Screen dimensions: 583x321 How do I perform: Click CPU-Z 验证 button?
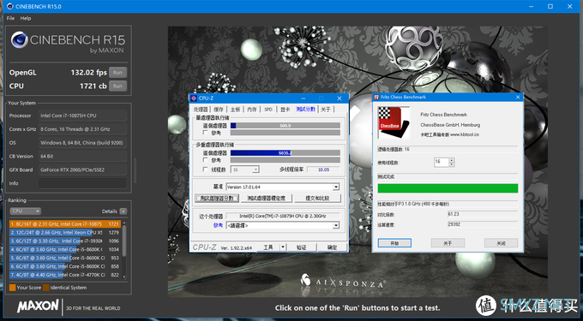point(302,247)
